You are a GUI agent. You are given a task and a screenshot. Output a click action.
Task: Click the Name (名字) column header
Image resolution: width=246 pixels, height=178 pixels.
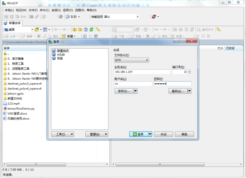(x=24, y=48)
